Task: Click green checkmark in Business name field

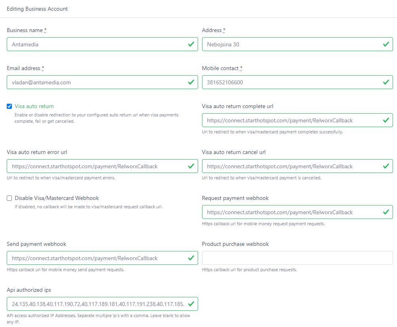Action: tap(191, 44)
